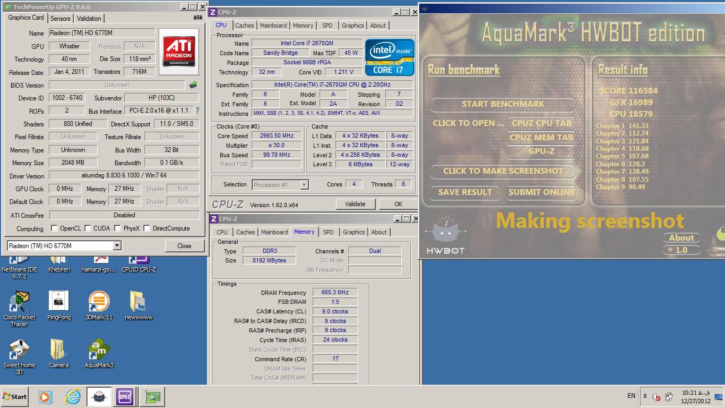Switch to GPU-Z graphics card taskbar icon
The height and width of the screenshot is (408, 725).
(152, 396)
